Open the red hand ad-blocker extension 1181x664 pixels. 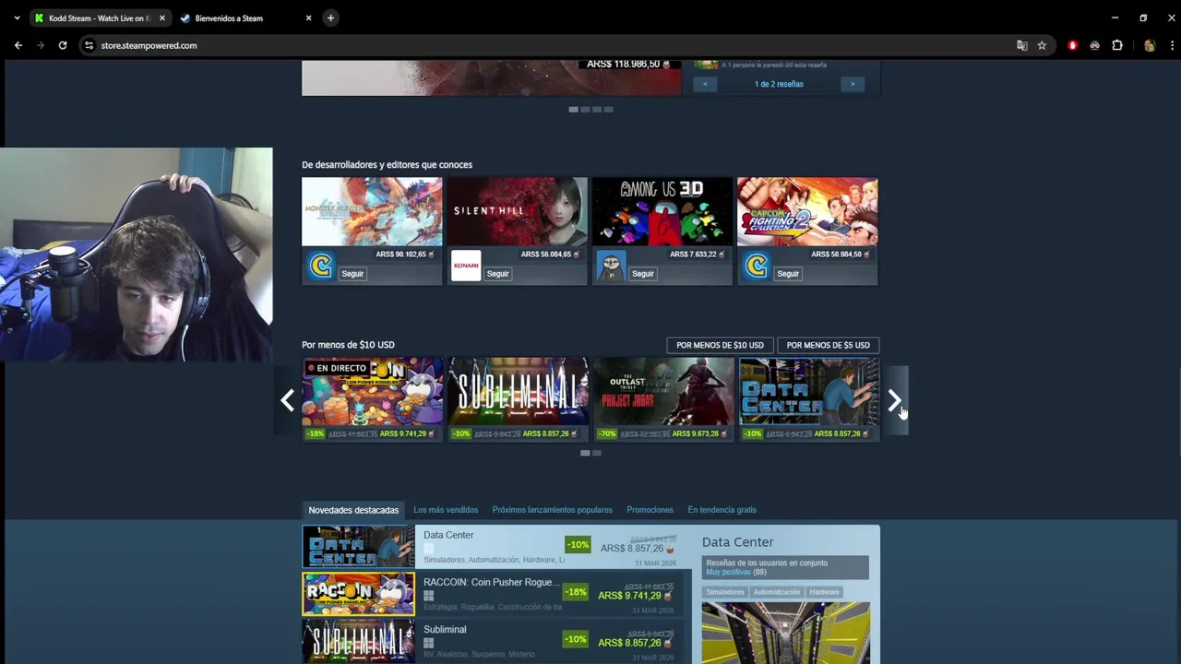pos(1072,45)
